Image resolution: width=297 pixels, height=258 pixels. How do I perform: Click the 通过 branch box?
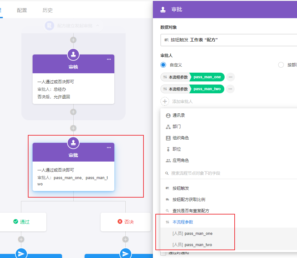[23, 222]
